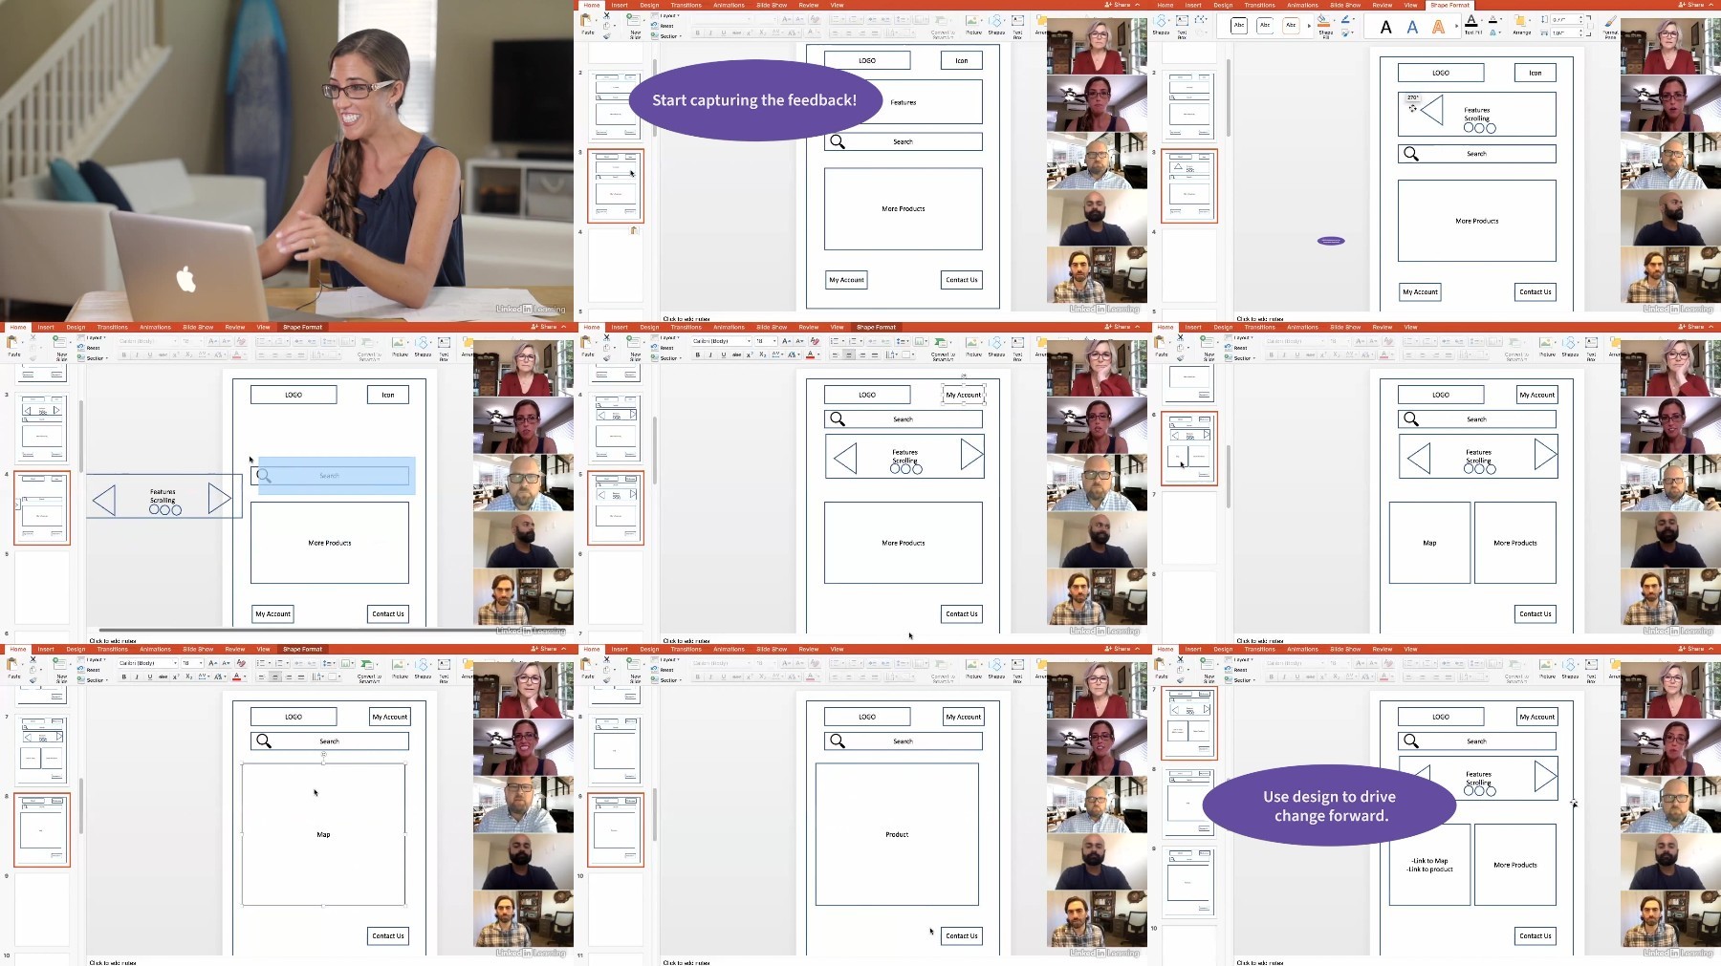
Task: Click Paste icon in My Account selected frame
Action: click(587, 346)
